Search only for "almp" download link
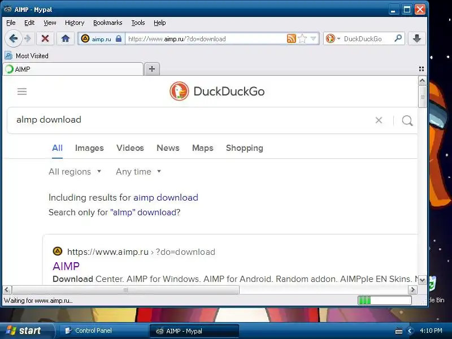Image resolution: width=452 pixels, height=339 pixels. click(143, 212)
